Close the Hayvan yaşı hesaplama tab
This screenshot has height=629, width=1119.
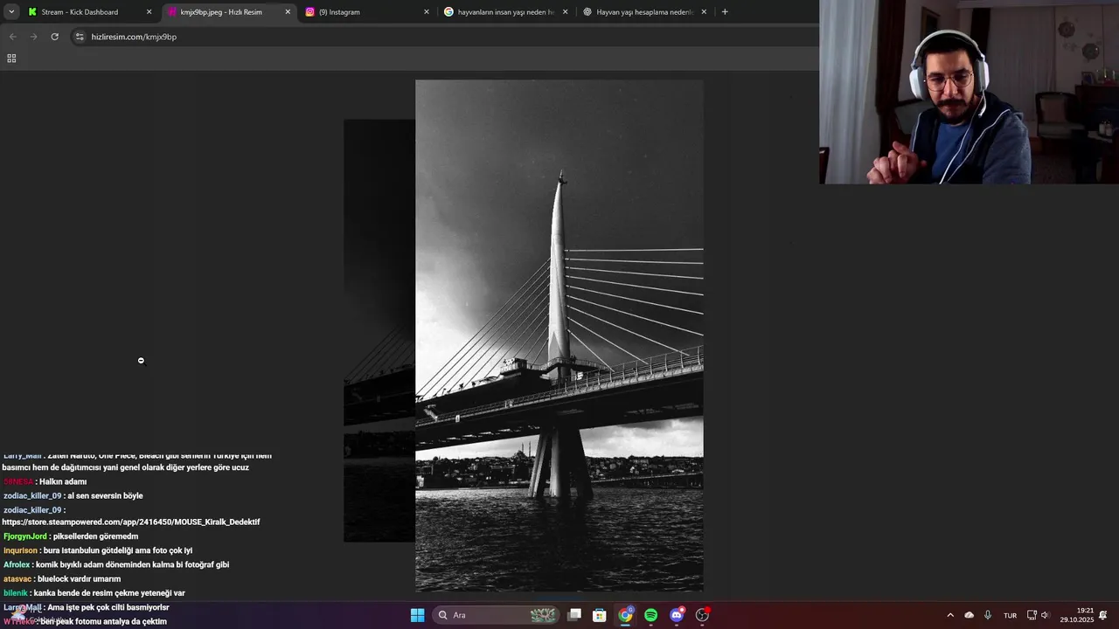pos(704,12)
